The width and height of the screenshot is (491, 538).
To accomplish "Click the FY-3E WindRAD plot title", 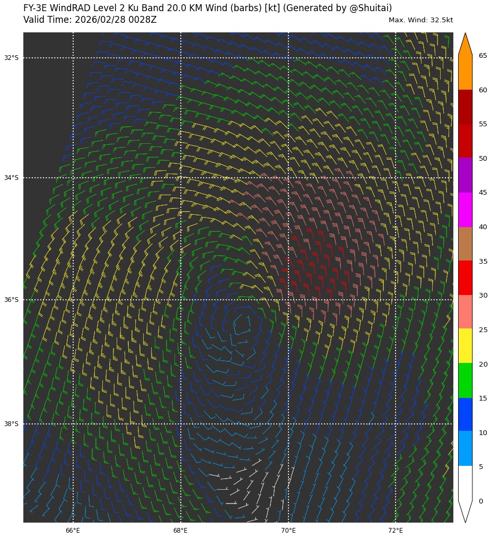I will click(x=207, y=8).
